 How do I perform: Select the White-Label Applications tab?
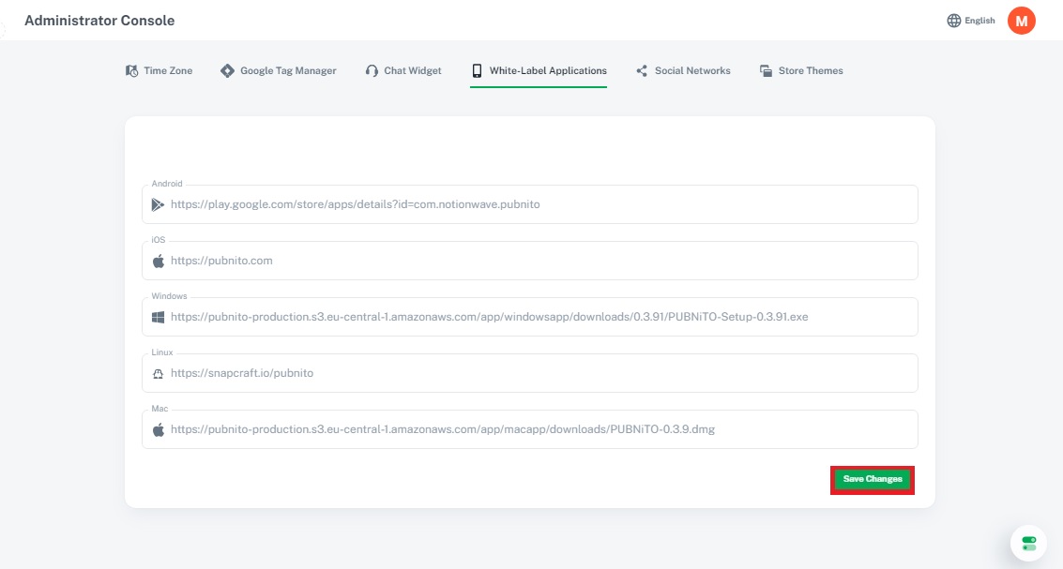[548, 71]
